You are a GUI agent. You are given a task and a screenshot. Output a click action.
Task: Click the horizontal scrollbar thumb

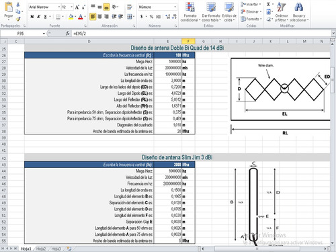(257, 249)
